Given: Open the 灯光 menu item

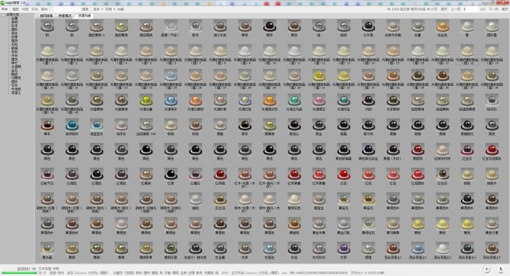Looking at the screenshot, I should click(x=34, y=10).
